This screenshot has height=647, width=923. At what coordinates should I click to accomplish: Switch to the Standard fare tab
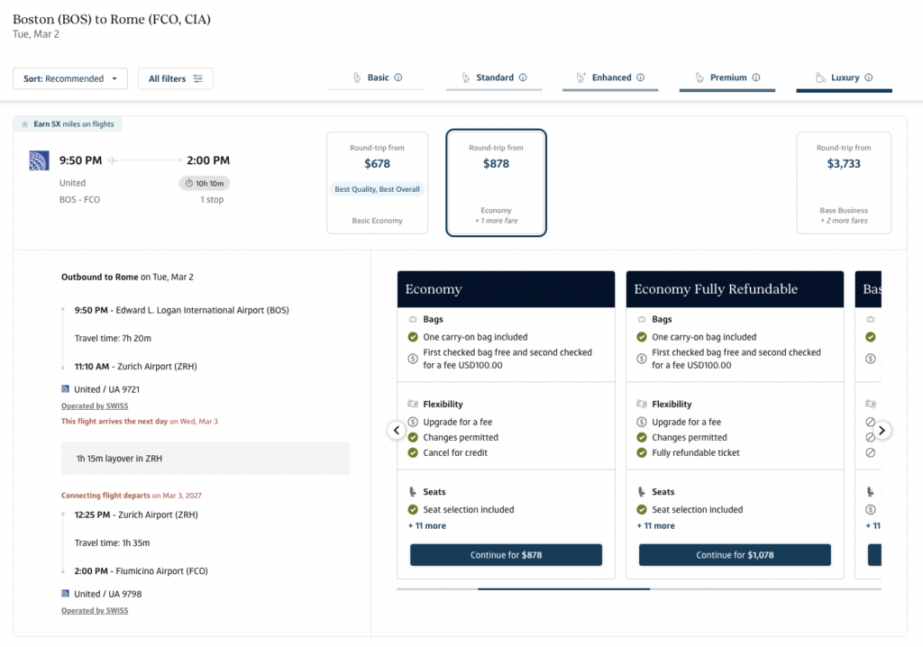point(494,78)
